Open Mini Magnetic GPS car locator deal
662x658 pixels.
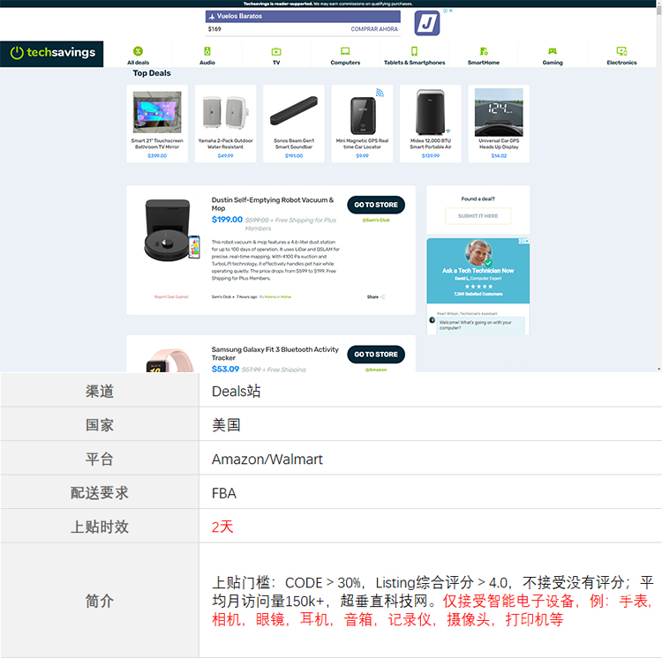[x=362, y=123]
